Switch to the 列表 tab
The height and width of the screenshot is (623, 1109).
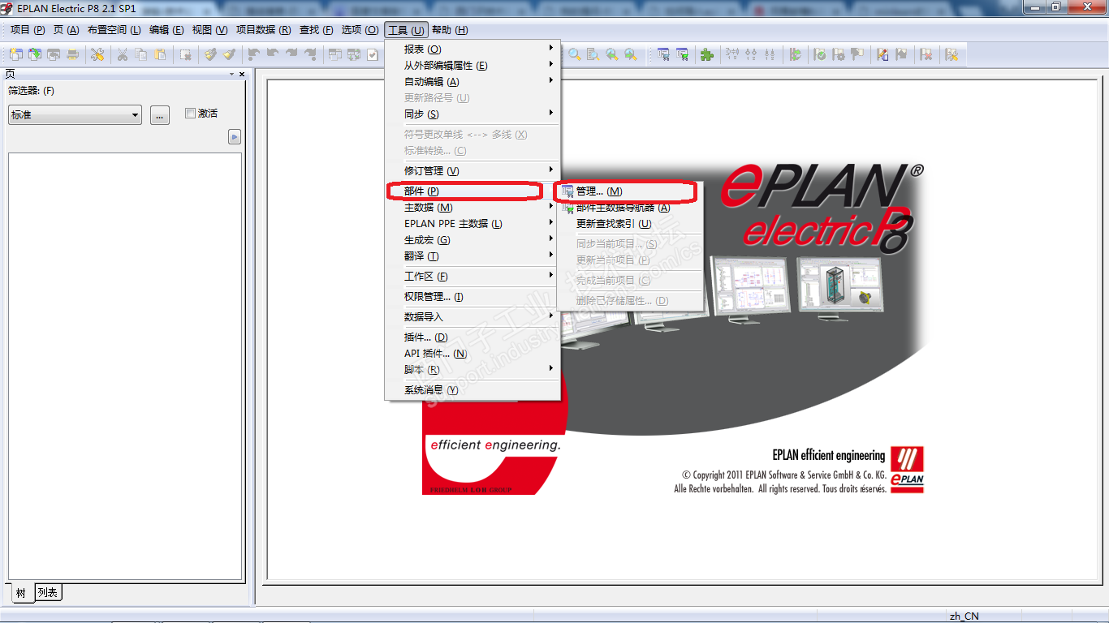[x=48, y=593]
